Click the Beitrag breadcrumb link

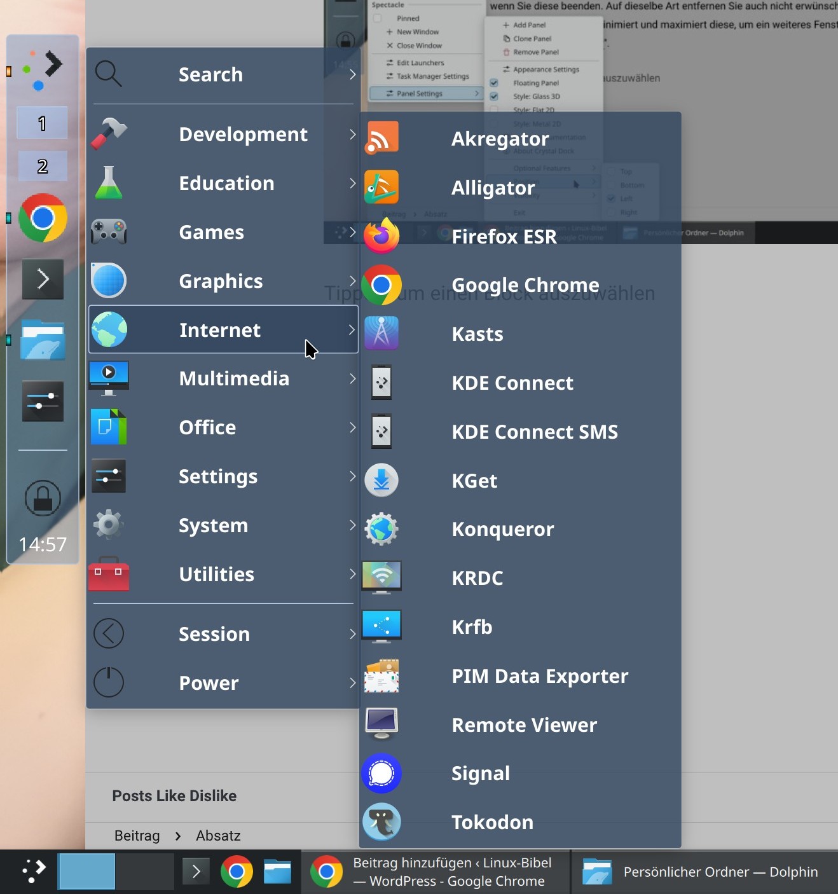(x=137, y=836)
